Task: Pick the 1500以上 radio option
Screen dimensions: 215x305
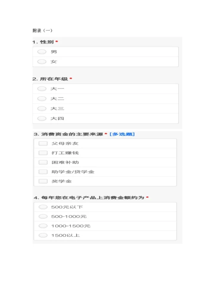Action: (x=43, y=236)
